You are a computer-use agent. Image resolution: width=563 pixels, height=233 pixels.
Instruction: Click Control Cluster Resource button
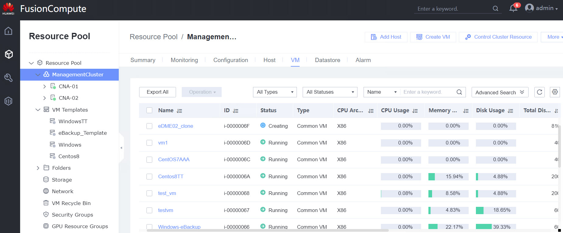pyautogui.click(x=498, y=37)
